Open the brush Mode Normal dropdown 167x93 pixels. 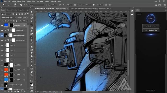pos(36,5)
